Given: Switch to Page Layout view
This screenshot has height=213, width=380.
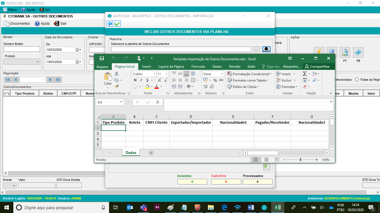Looking at the screenshot, I should (x=266, y=160).
